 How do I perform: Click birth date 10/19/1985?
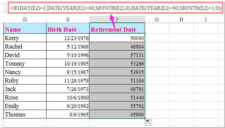point(68,63)
